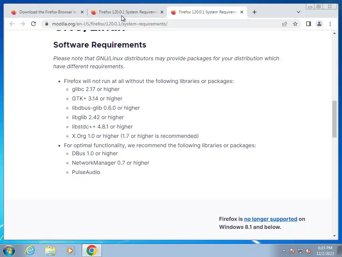Click the page scrollbar thumb
This screenshot has width=342, height=257.
(x=334, y=119)
